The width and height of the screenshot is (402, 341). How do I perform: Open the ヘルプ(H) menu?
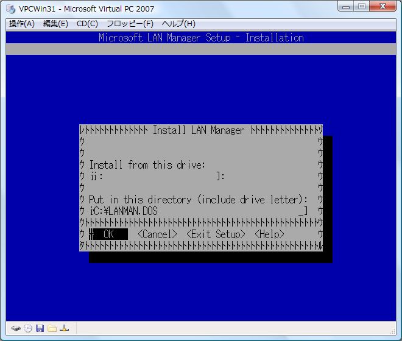click(x=178, y=24)
